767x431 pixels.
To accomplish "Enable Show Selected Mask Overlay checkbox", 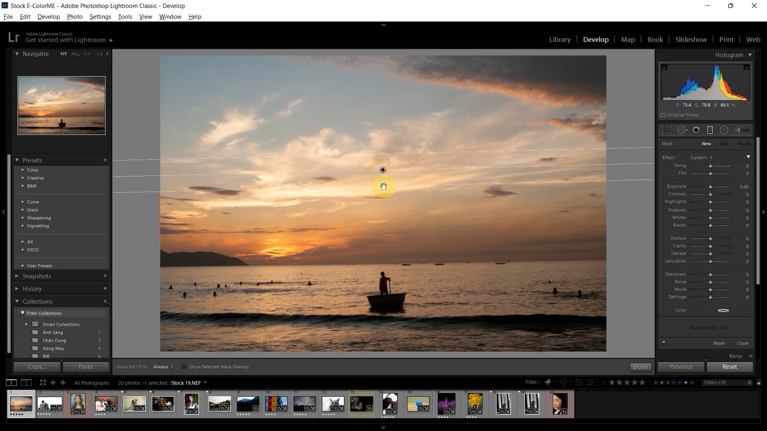I will 184,367.
